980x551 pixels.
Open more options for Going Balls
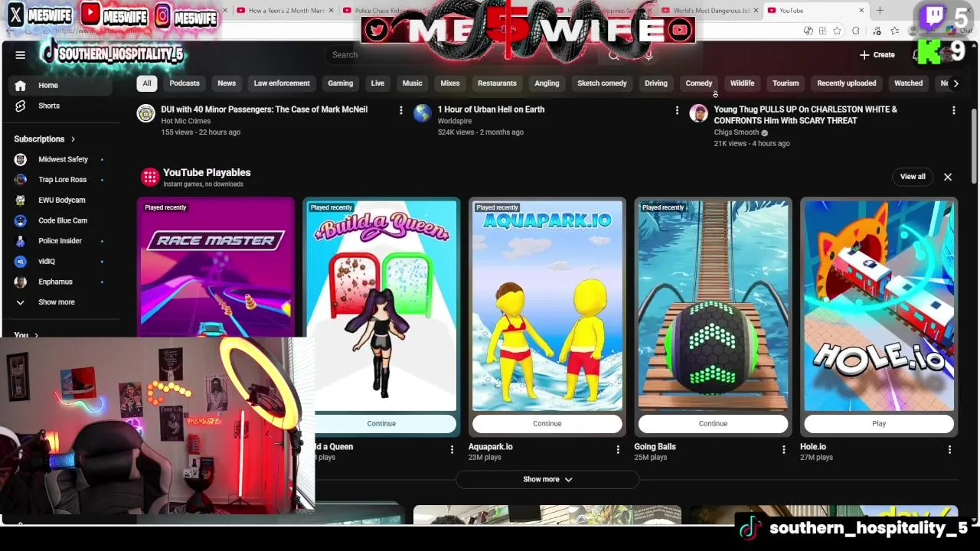tap(783, 450)
